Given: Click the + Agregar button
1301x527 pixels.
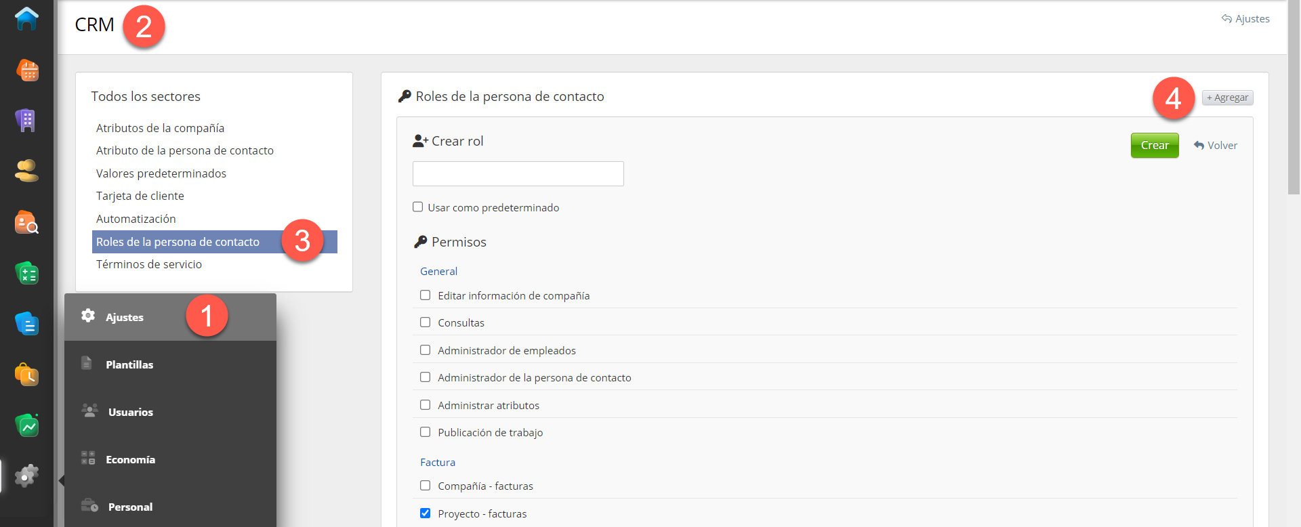Looking at the screenshot, I should 1227,98.
